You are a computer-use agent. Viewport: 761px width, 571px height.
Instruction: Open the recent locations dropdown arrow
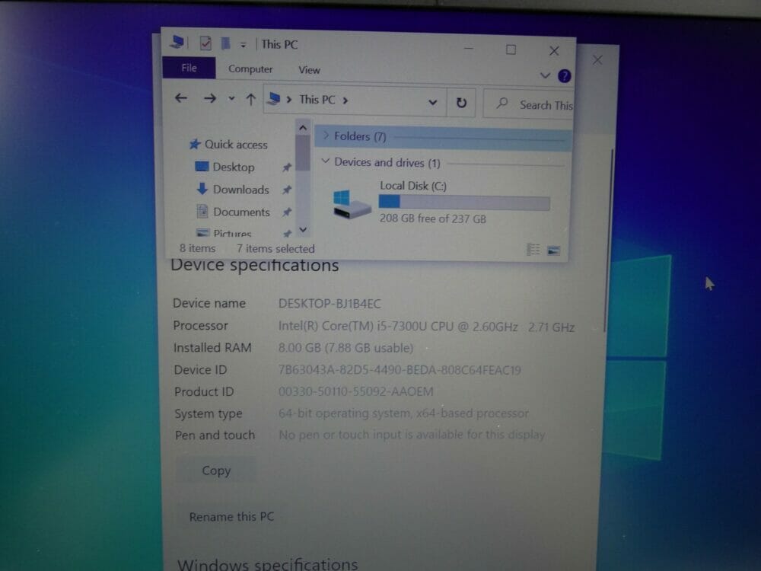click(231, 98)
